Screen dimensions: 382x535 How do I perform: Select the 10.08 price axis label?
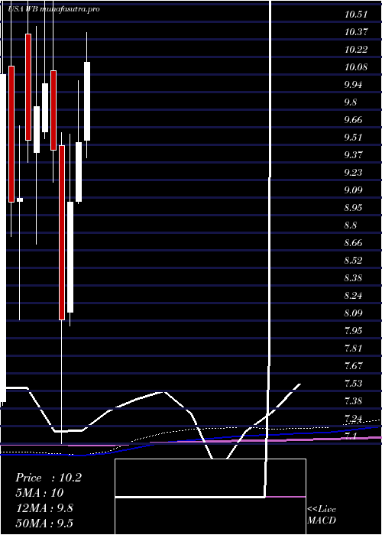[x=356, y=67]
